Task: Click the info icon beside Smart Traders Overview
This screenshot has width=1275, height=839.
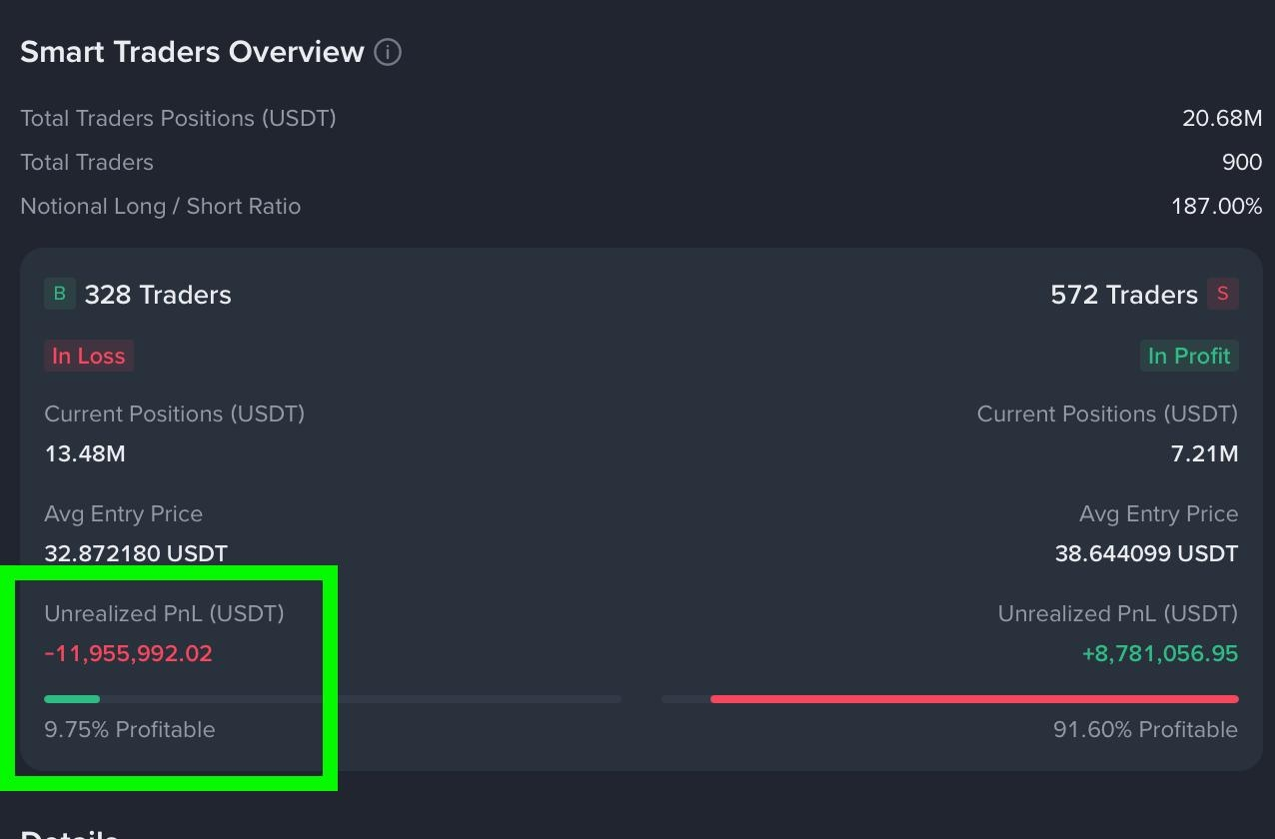Action: pos(388,52)
